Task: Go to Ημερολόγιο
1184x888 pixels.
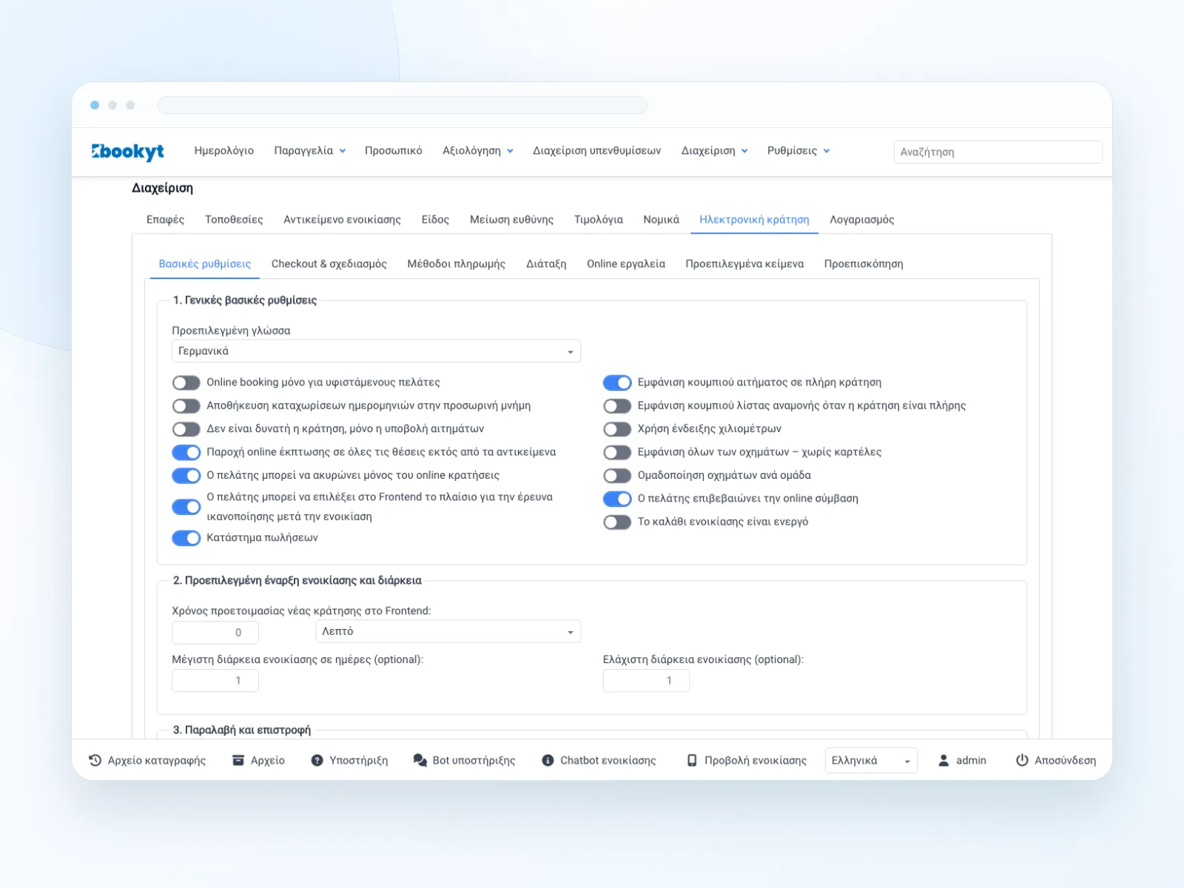Action: pos(223,151)
